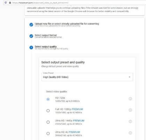The height and width of the screenshot is (140, 146).
Task: Choose Full HD 1080p quality radio button
Action: [48, 111]
